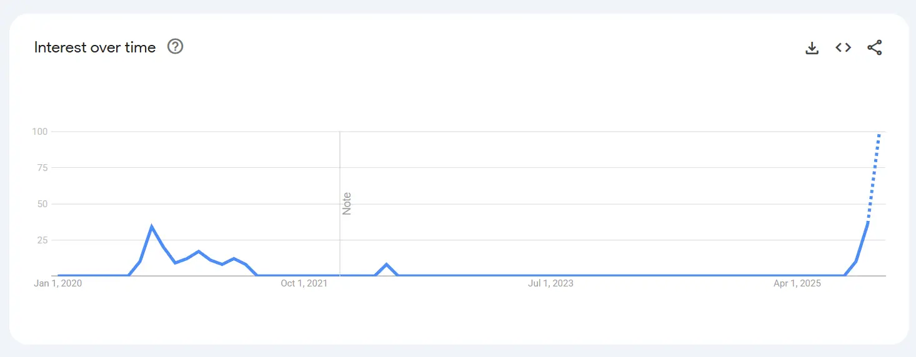Click the 50 value on the y-axis
Image resolution: width=916 pixels, height=357 pixels.
click(42, 204)
